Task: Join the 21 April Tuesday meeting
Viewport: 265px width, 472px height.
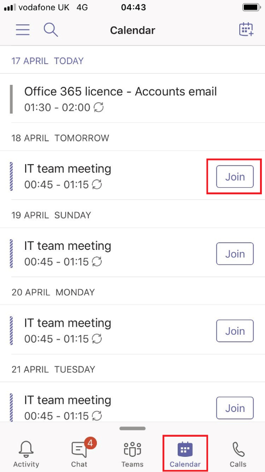Action: (235, 408)
